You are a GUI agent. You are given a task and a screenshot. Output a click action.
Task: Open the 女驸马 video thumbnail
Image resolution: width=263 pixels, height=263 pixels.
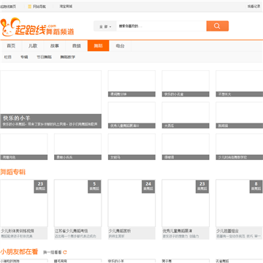click(x=131, y=147)
